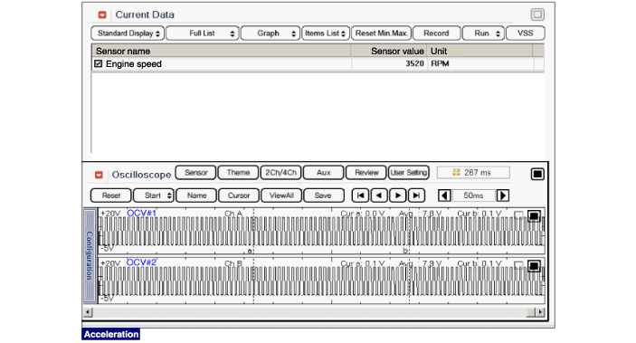Screen dimensions: 636x343
Task: Open the Sensor tab in Oscilloscope
Action: [196, 173]
